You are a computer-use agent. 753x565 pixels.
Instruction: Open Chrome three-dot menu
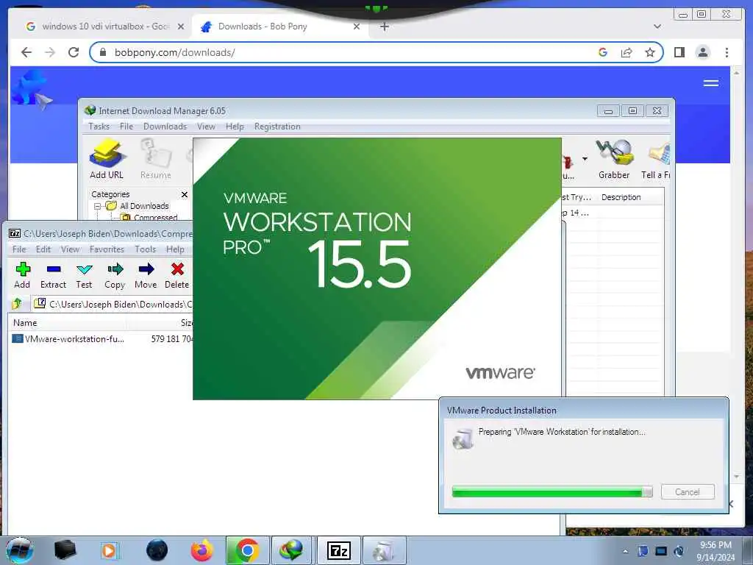pos(727,52)
